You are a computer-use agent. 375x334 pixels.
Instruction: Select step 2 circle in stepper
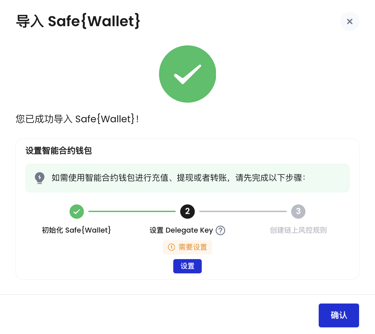(187, 211)
